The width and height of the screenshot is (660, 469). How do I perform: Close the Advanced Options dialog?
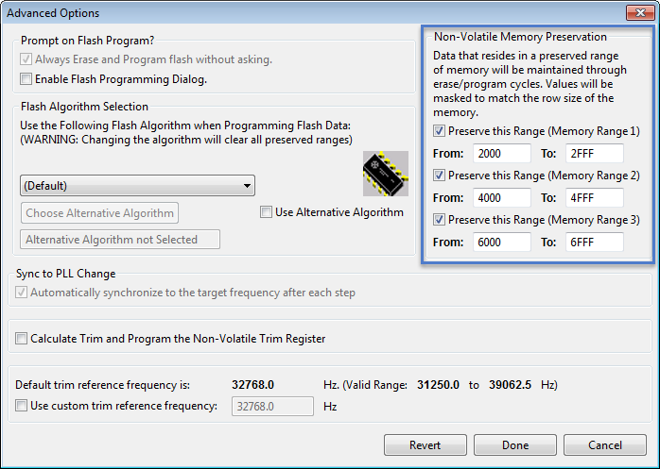[640, 12]
